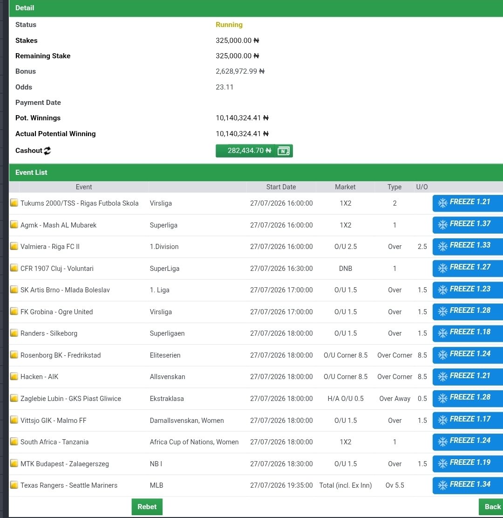Freeze Vittsjo GIK odds 1.17

point(468,420)
